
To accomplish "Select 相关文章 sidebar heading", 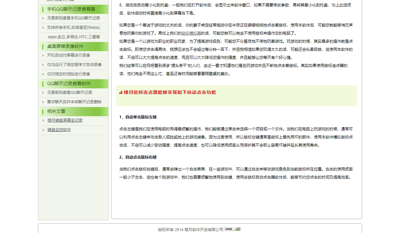I will point(56,111).
